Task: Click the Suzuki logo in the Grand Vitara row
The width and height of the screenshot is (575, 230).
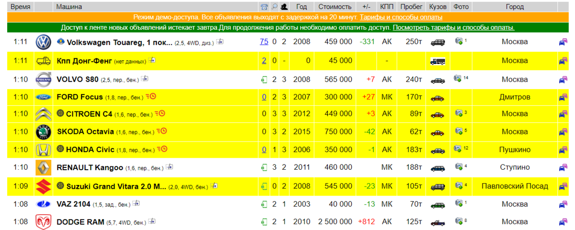Action: (x=43, y=186)
